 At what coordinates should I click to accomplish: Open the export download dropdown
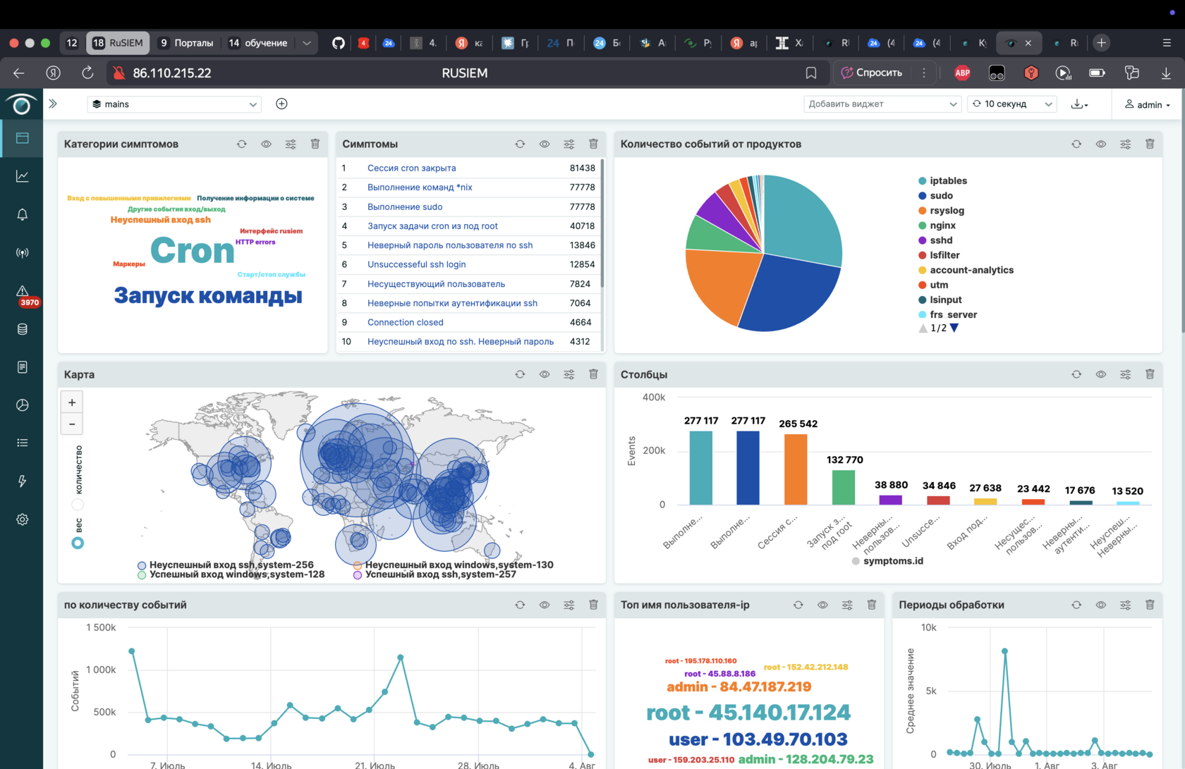click(1079, 104)
